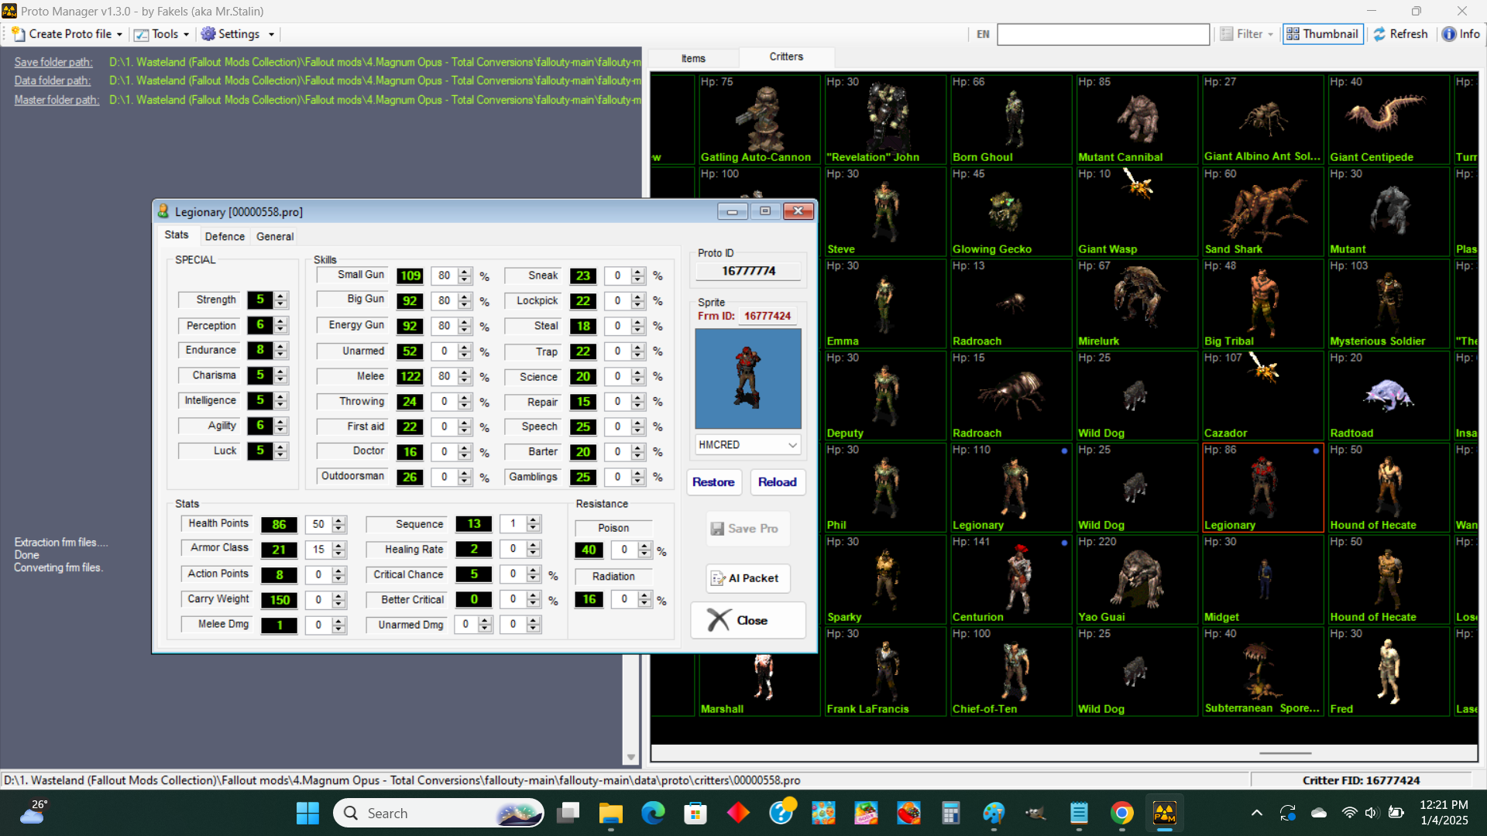Select the Radtoad critter thumbnail
Image resolution: width=1487 pixels, height=836 pixels.
(x=1389, y=396)
